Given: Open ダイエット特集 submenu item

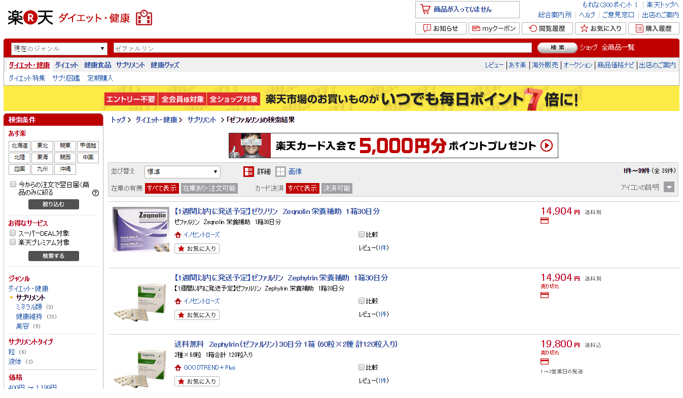Looking at the screenshot, I should 27,78.
